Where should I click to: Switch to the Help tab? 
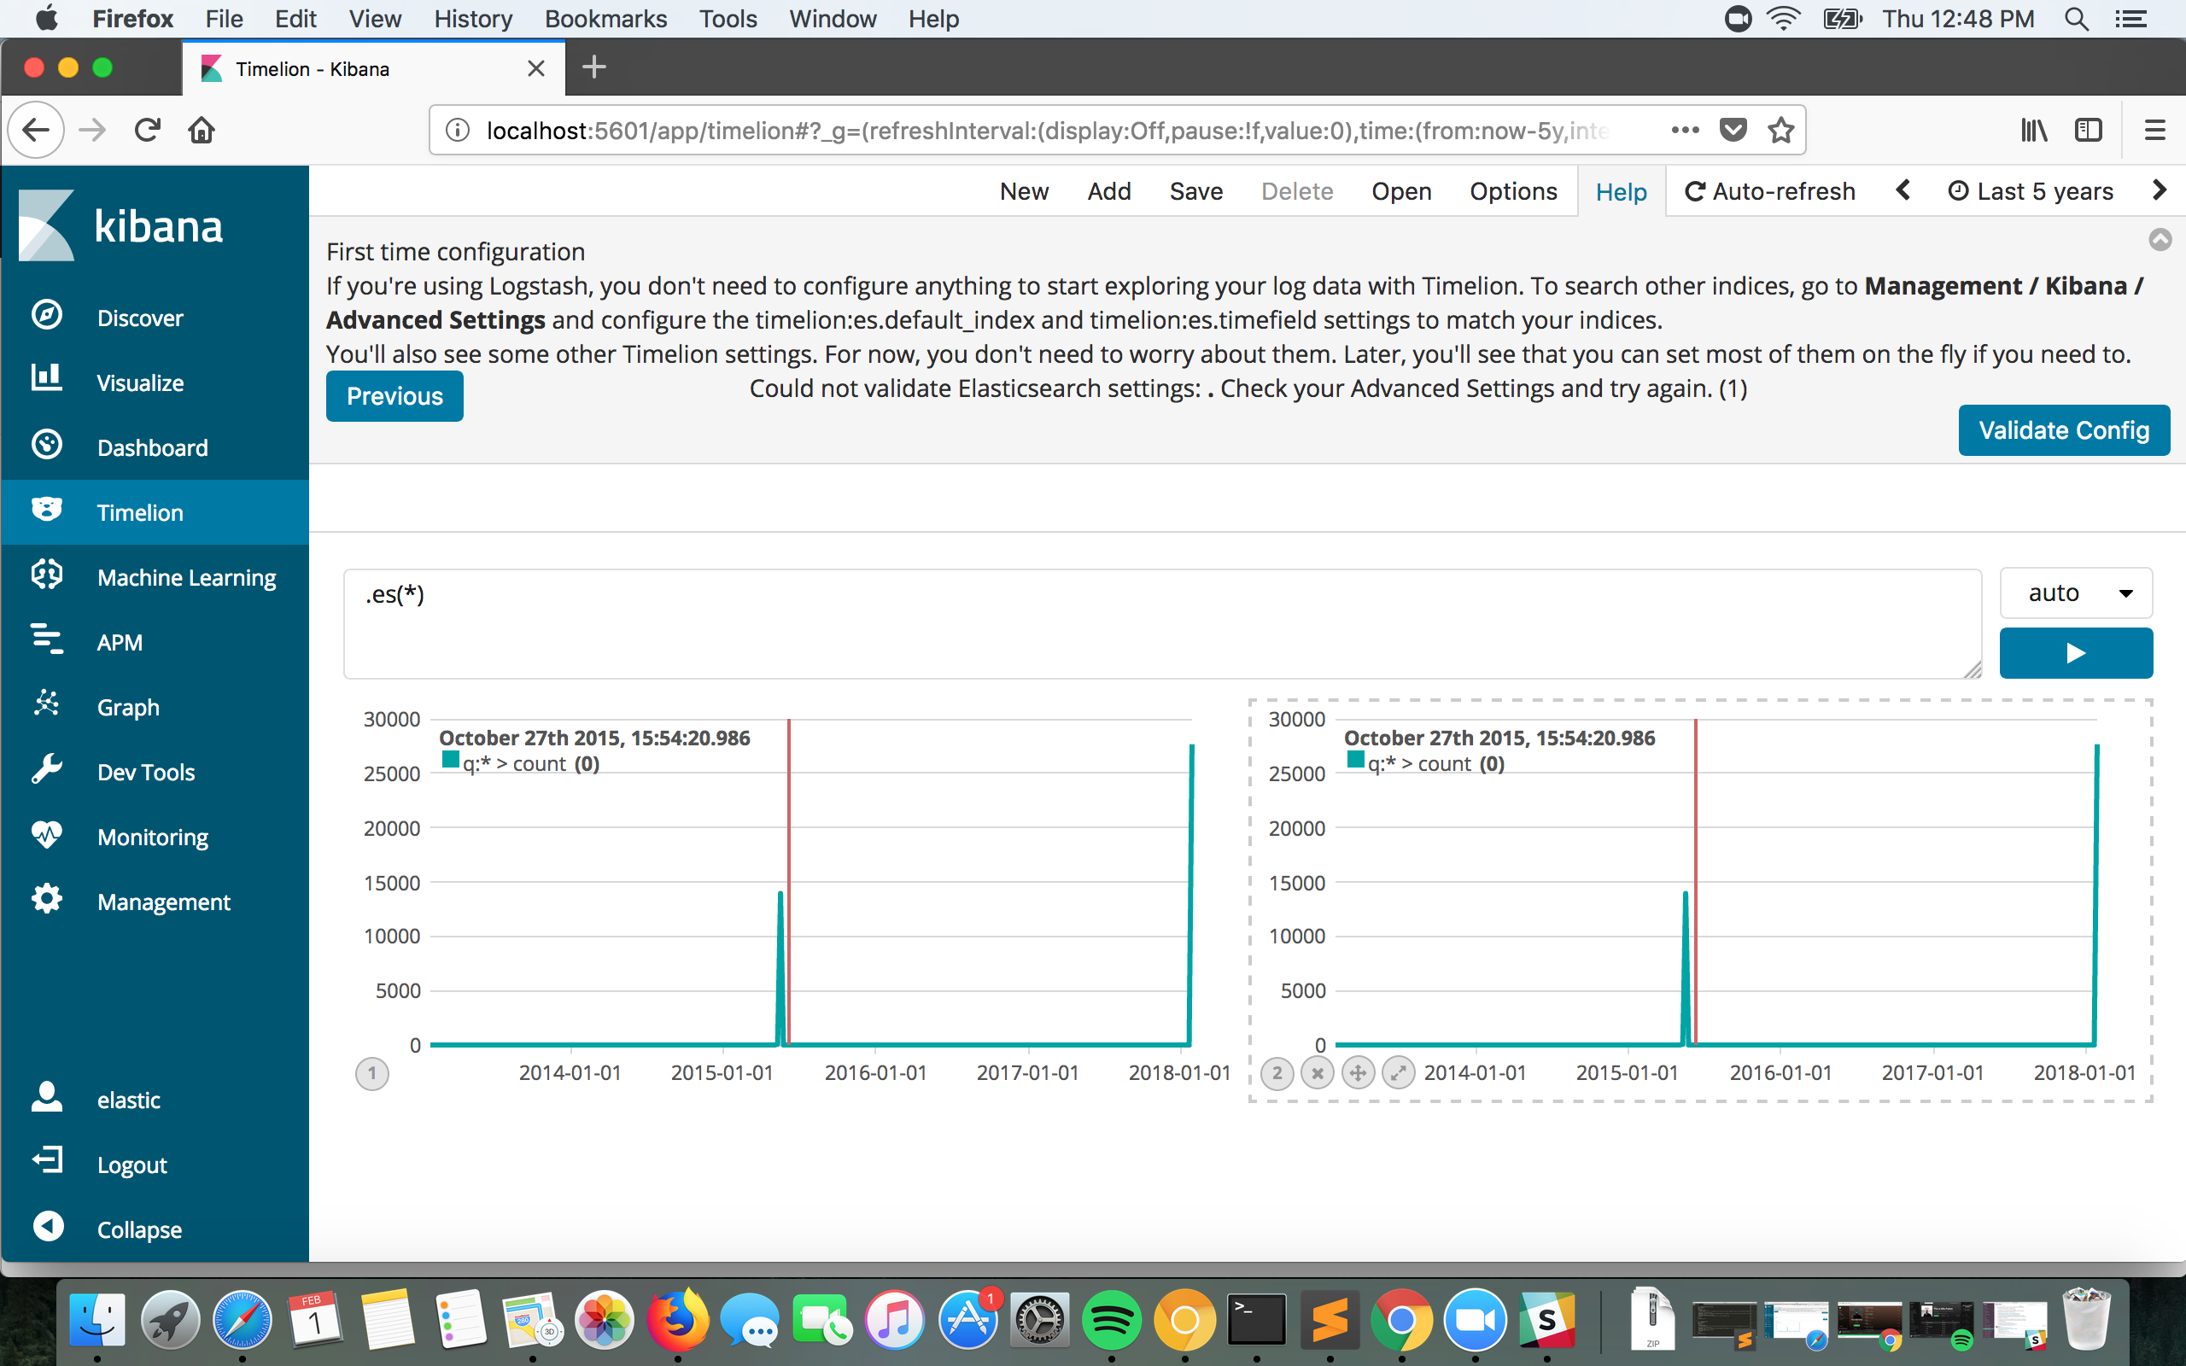[1621, 190]
